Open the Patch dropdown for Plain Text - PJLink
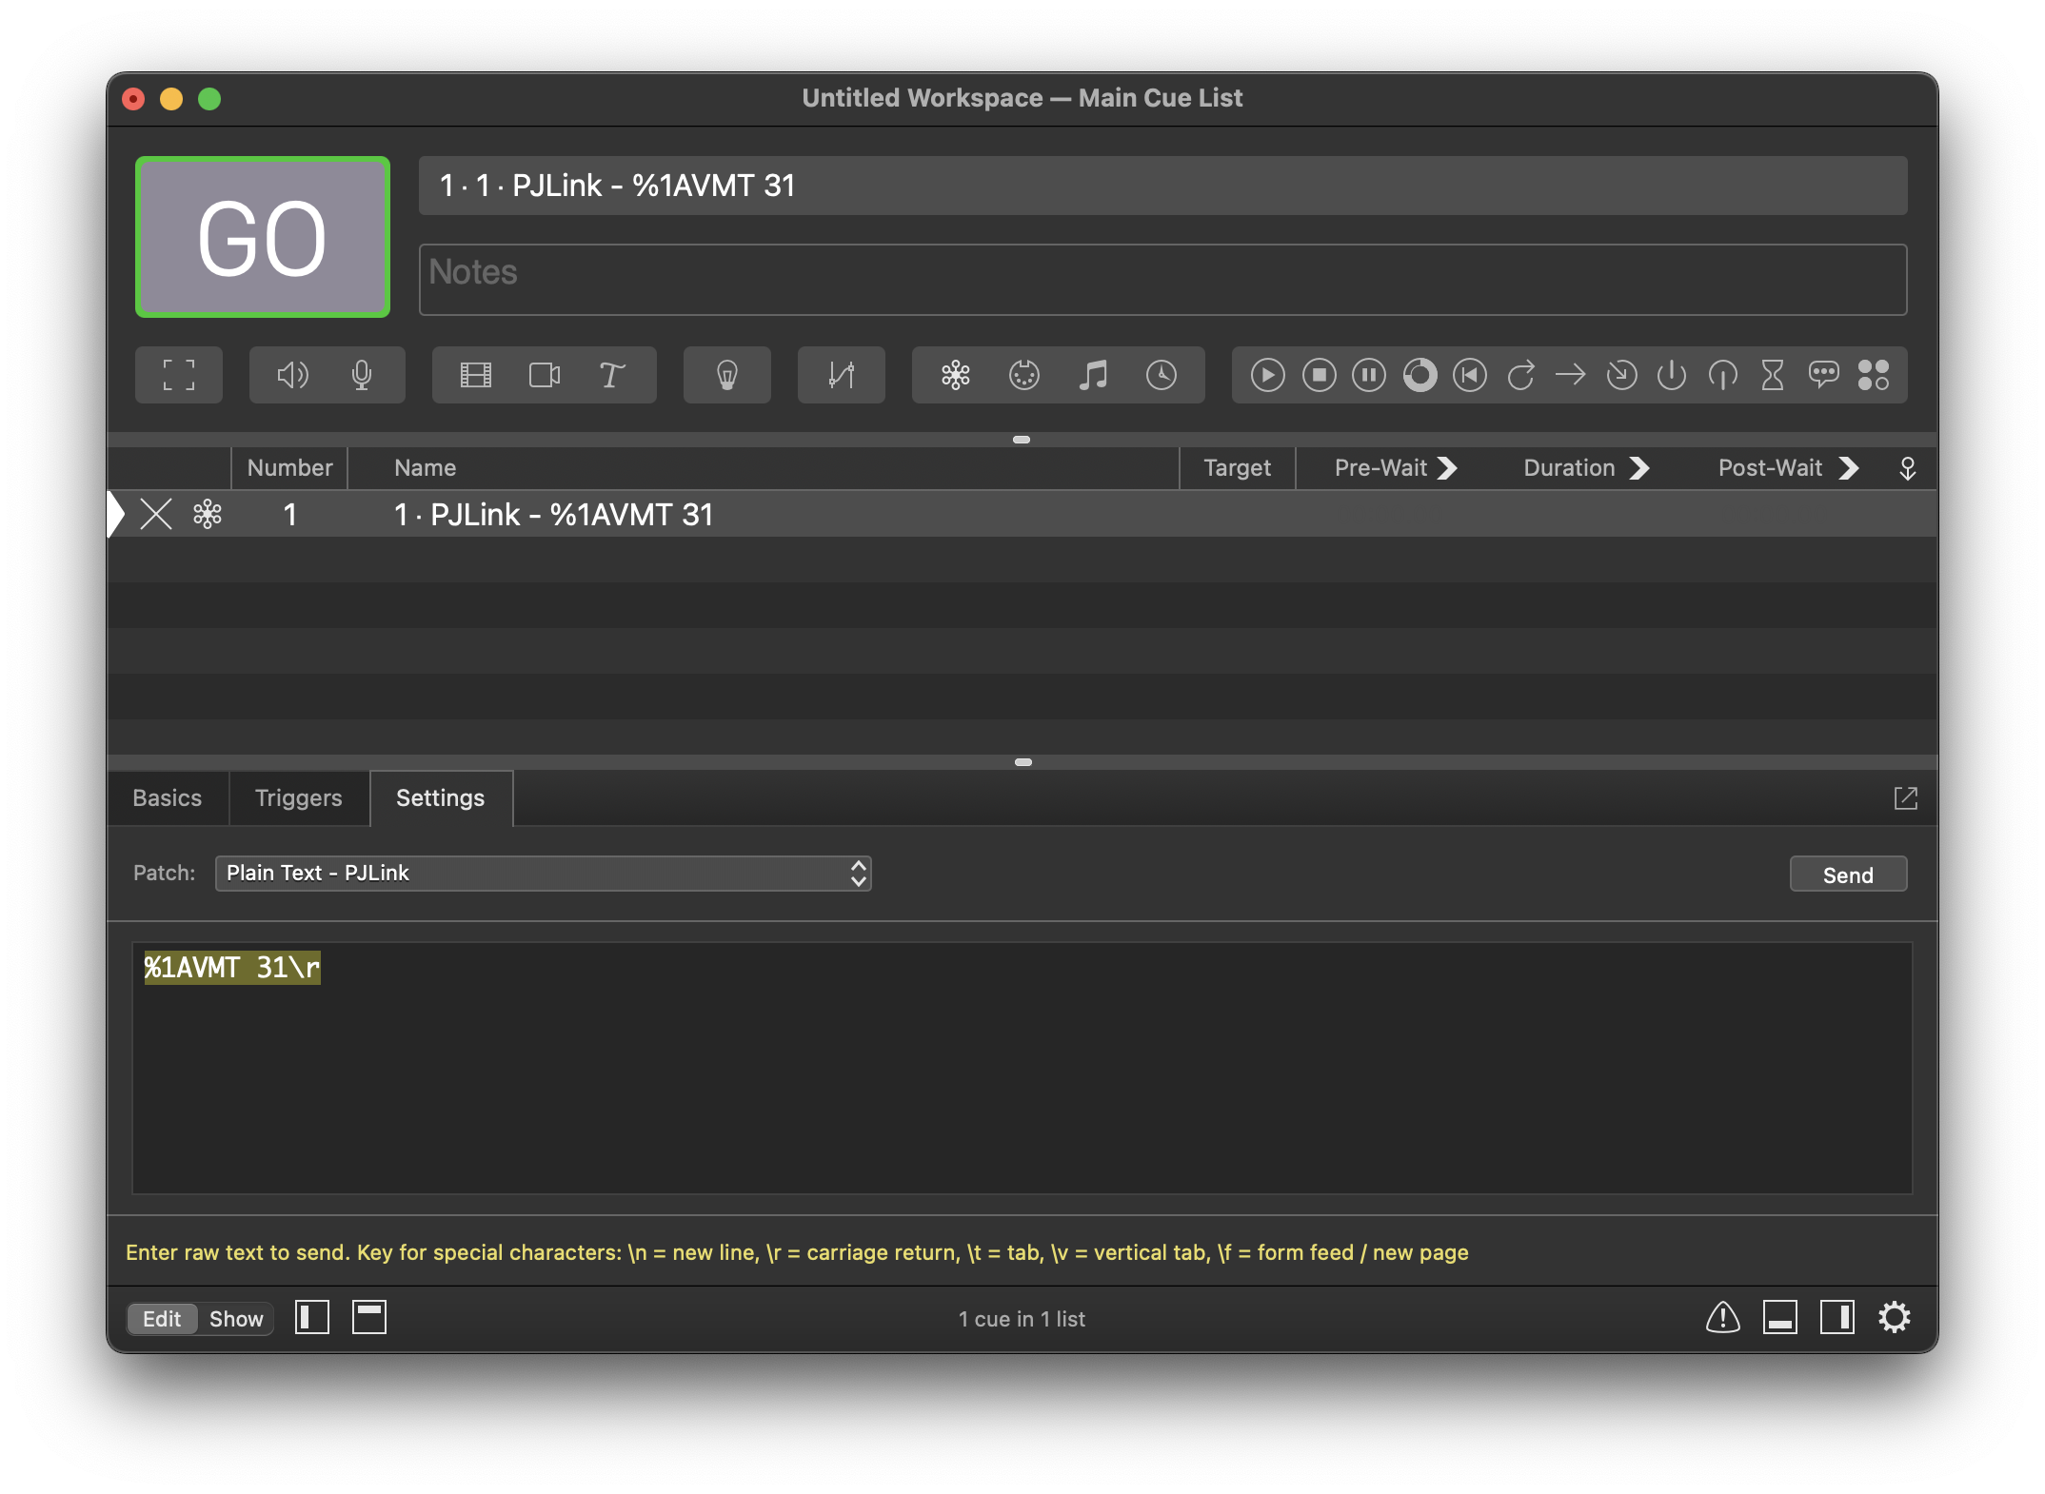Image resolution: width=2045 pixels, height=1494 pixels. [543, 873]
